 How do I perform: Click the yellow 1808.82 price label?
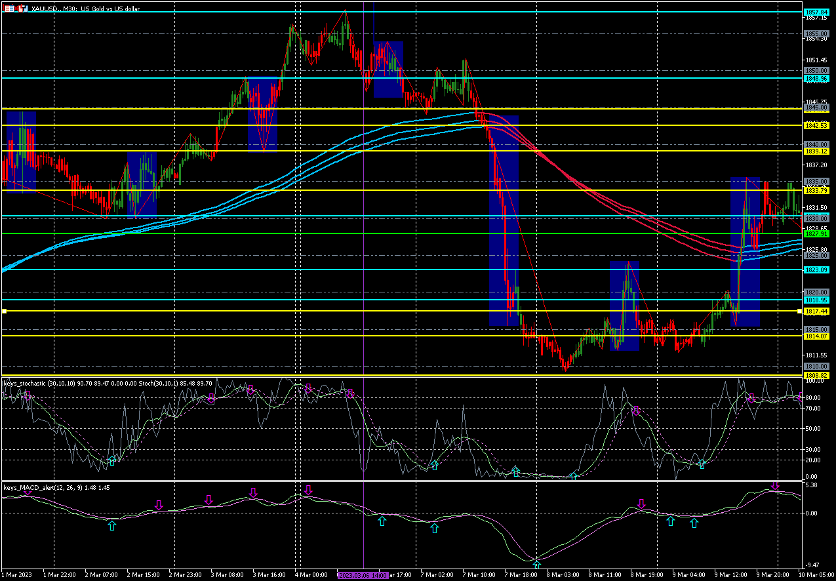[x=817, y=375]
